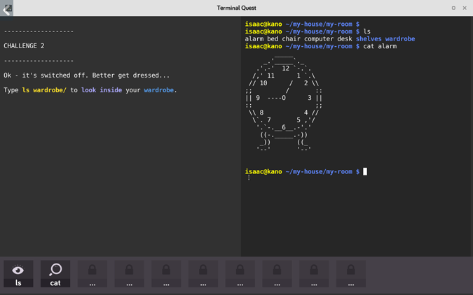Focus the terminal at the active prompt cursor
473x295 pixels.
(x=365, y=171)
